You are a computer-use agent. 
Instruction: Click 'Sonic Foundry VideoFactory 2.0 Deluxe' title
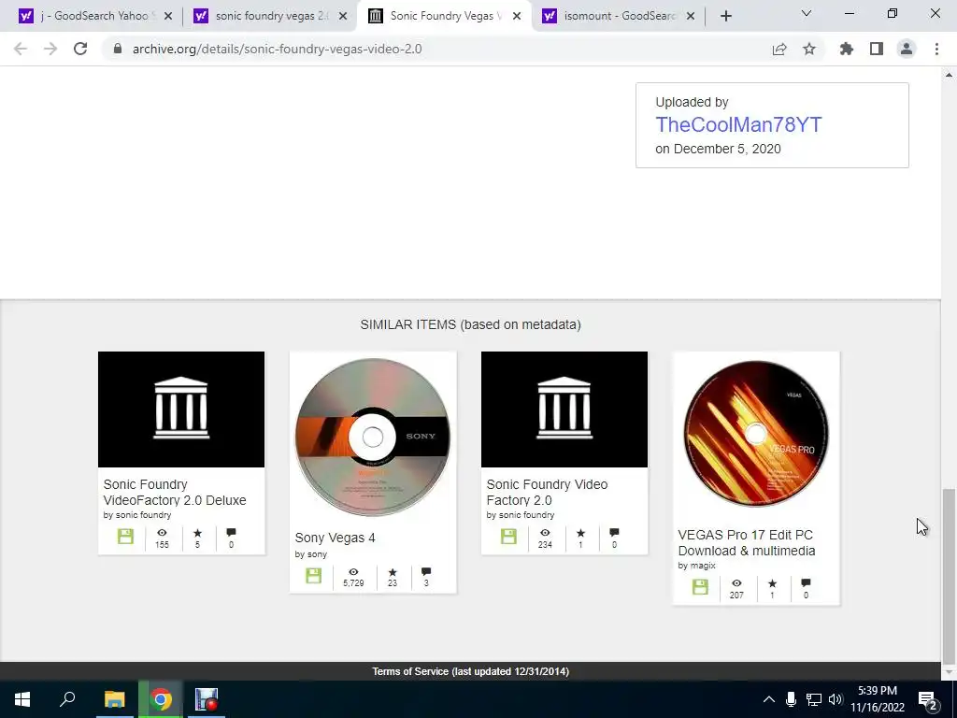click(x=175, y=492)
